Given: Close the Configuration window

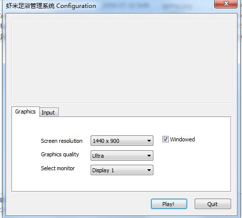Looking at the screenshot, I should pyautogui.click(x=226, y=3).
